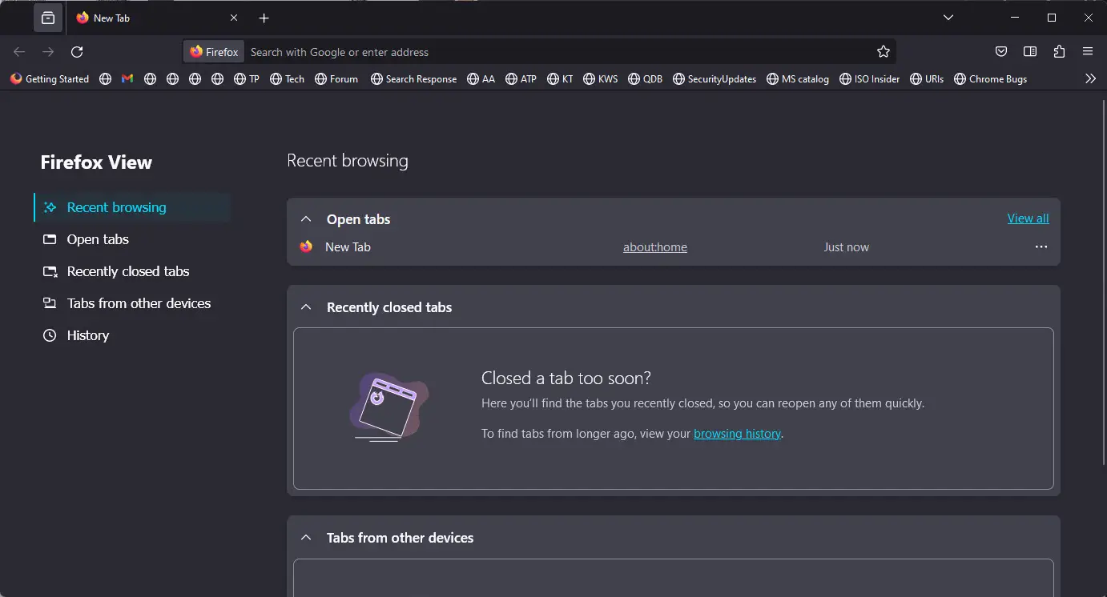
Task: Open the ATP bookmark
Action: [521, 79]
